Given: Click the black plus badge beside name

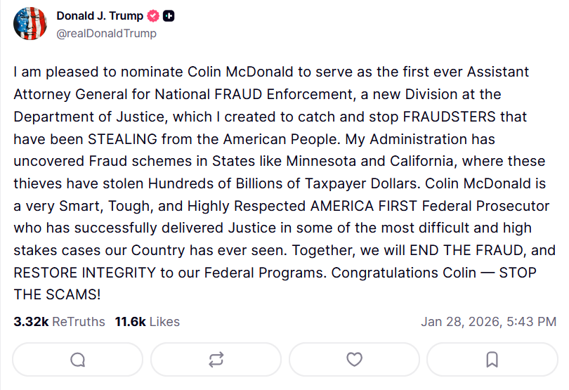Looking at the screenshot, I should (169, 16).
